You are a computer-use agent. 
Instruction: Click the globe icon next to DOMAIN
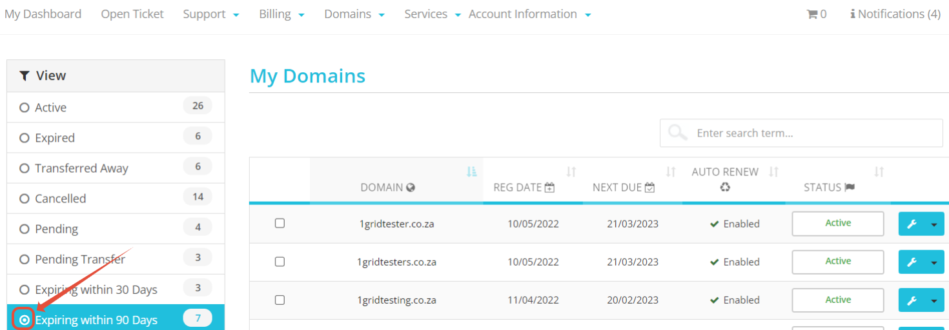pyautogui.click(x=410, y=188)
